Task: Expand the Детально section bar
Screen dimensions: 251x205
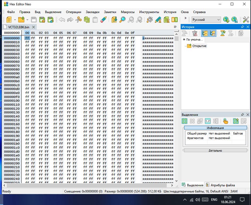Action: (x=215, y=150)
